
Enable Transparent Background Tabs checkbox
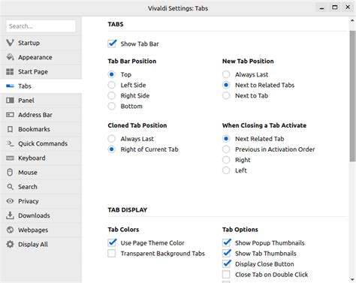click(112, 254)
